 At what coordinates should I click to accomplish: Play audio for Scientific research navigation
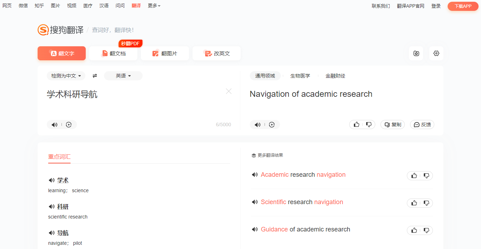pyautogui.click(x=255, y=202)
